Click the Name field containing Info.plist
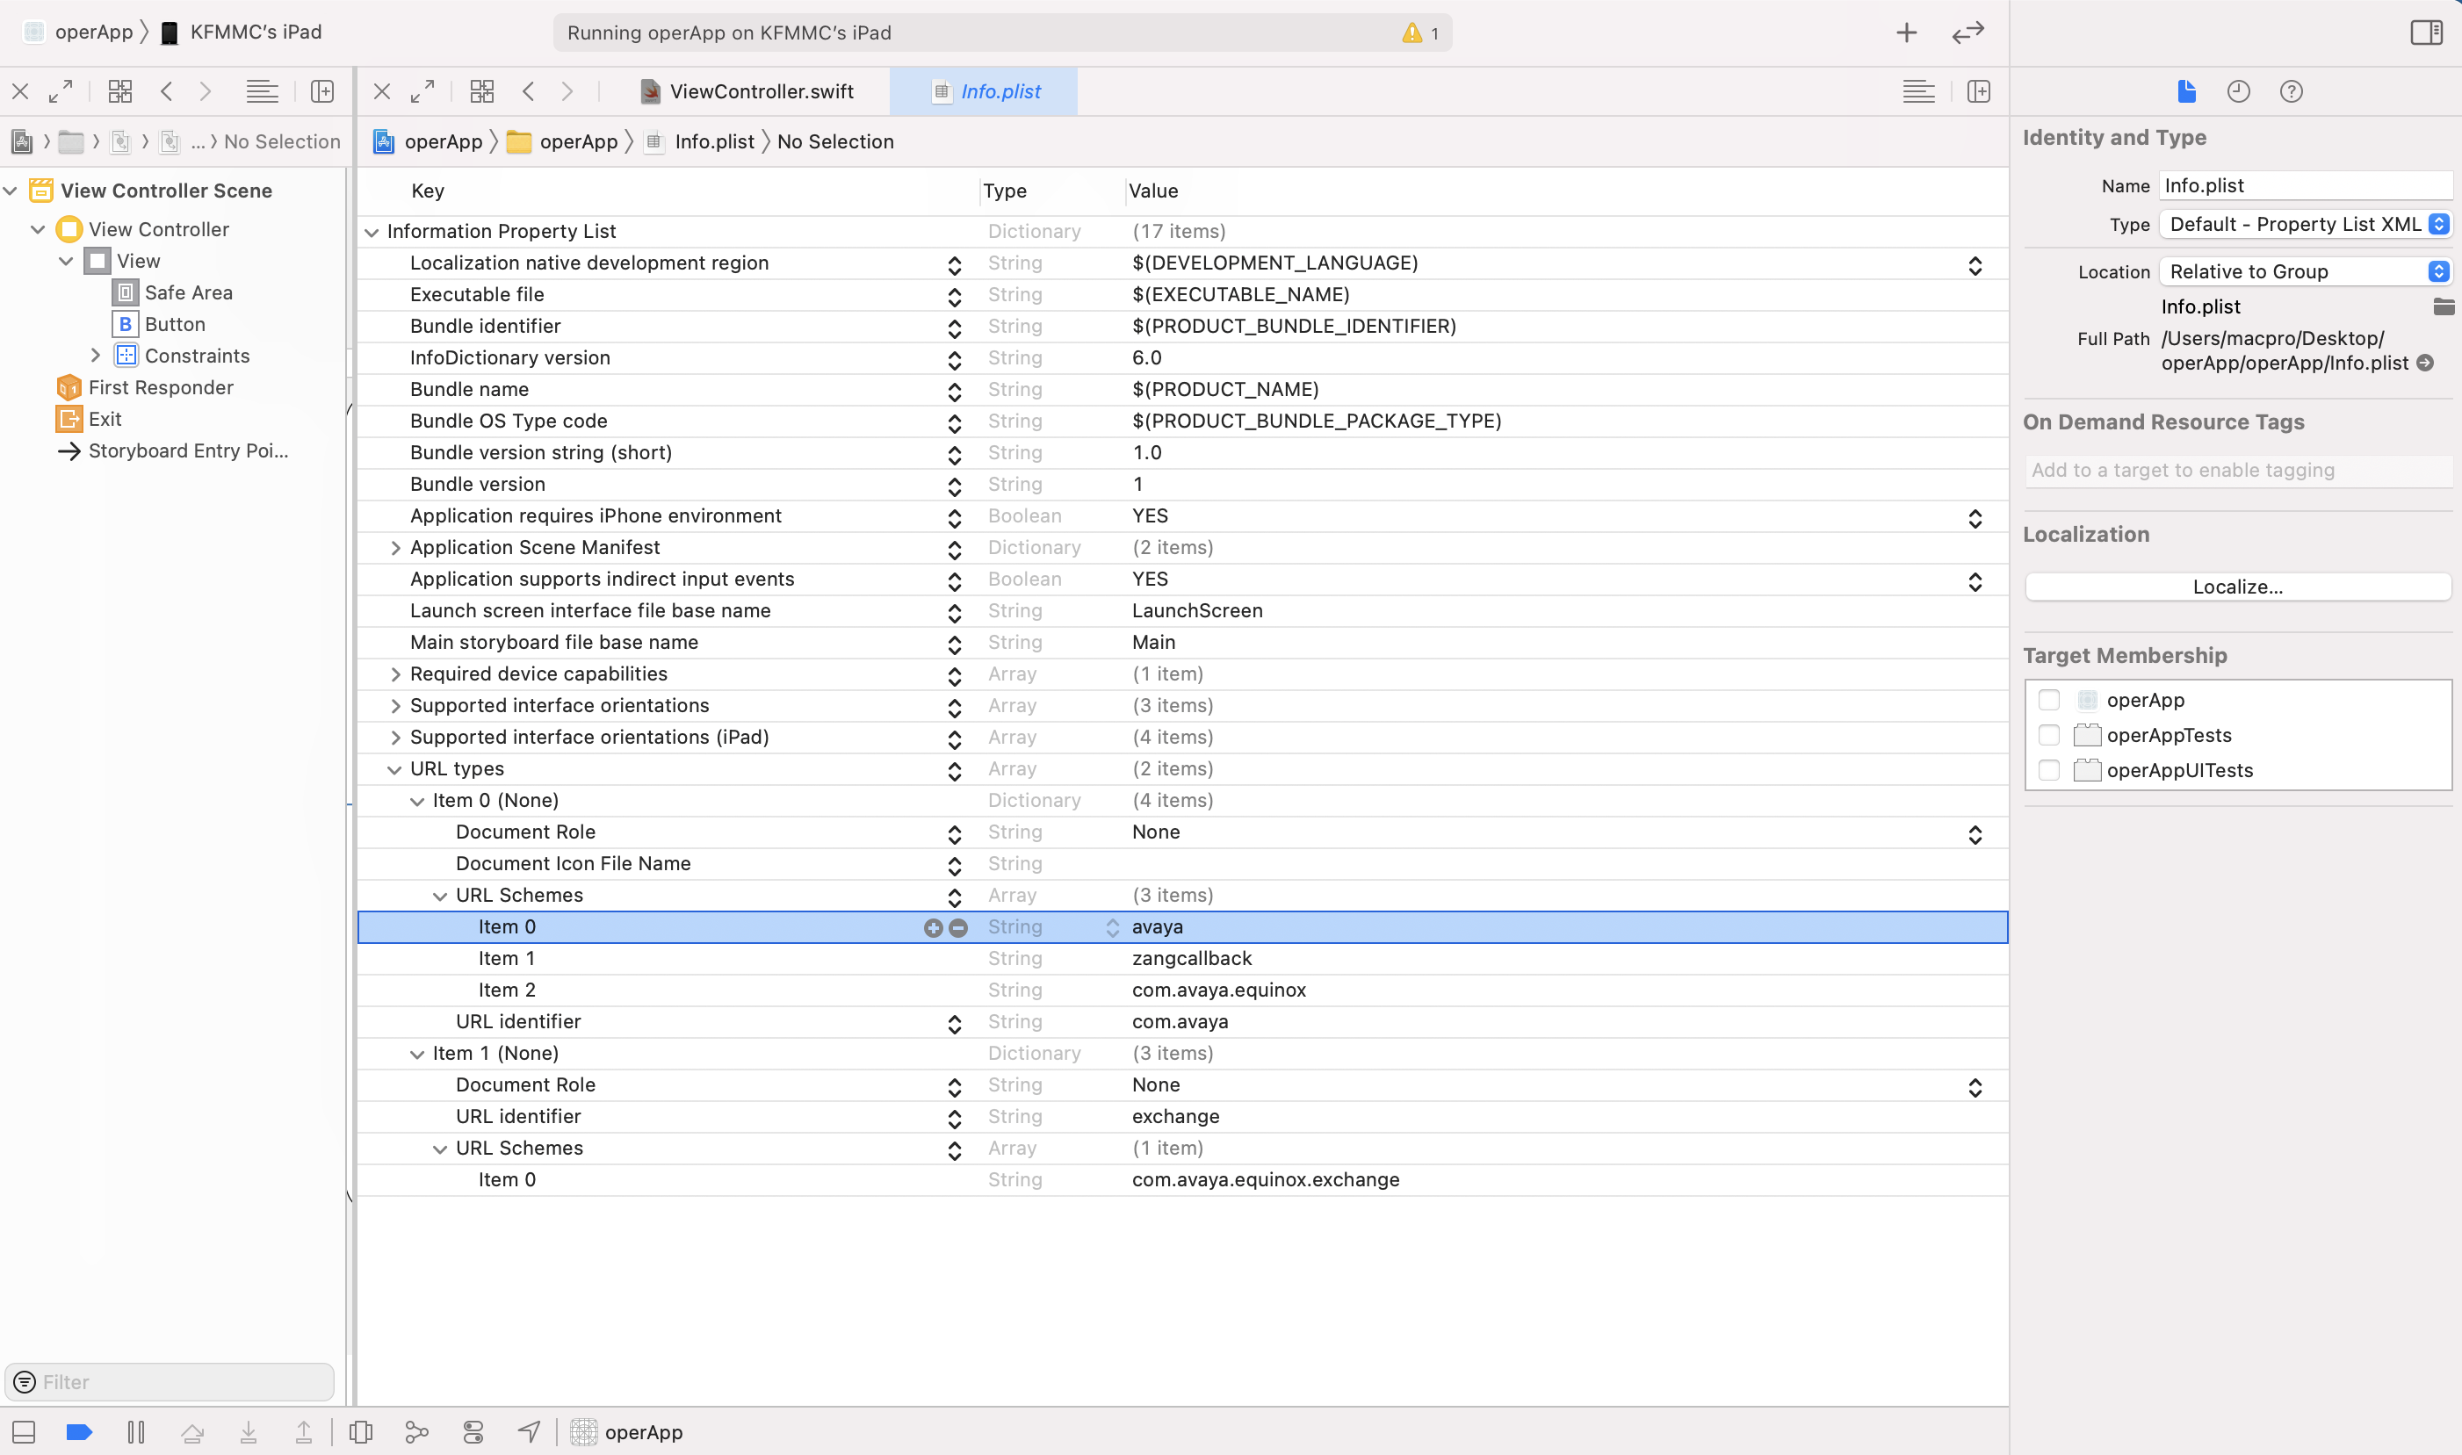The height and width of the screenshot is (1455, 2462). click(x=2305, y=185)
